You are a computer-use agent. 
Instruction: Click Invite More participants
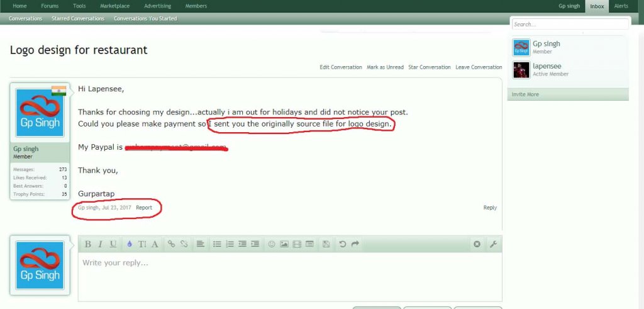(525, 94)
